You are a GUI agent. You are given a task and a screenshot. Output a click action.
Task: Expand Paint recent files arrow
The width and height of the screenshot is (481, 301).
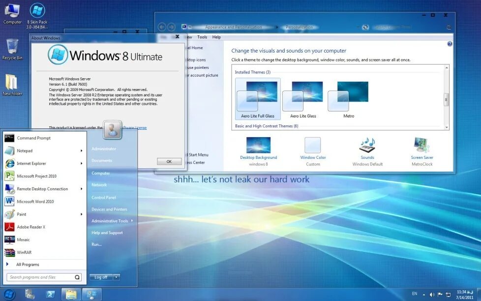(82, 214)
